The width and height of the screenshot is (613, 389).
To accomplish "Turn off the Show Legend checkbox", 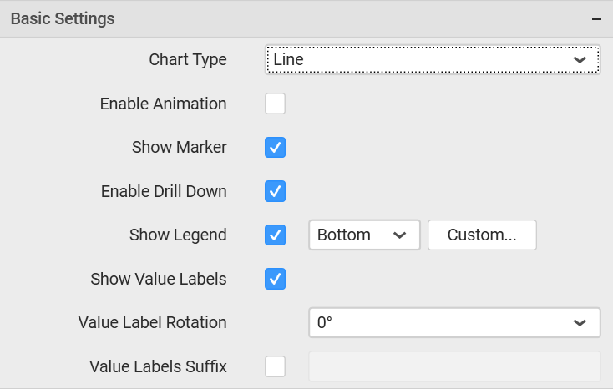I will point(275,235).
